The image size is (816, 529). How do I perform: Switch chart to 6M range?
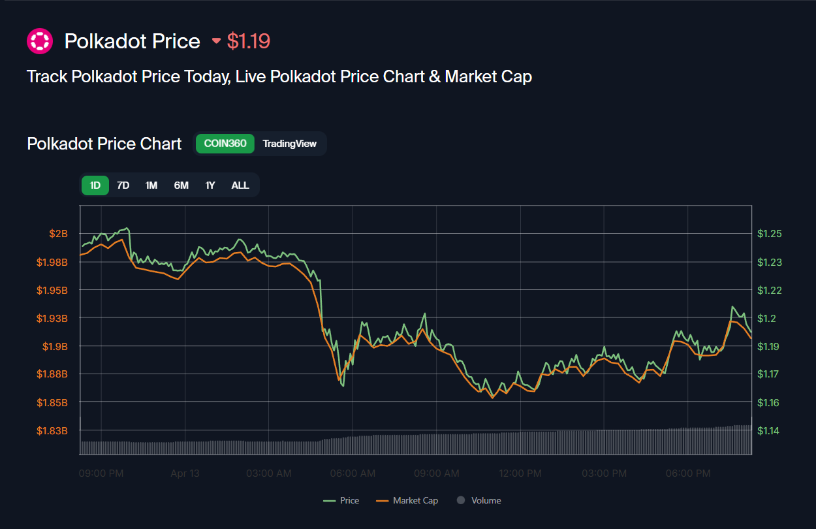pos(181,185)
